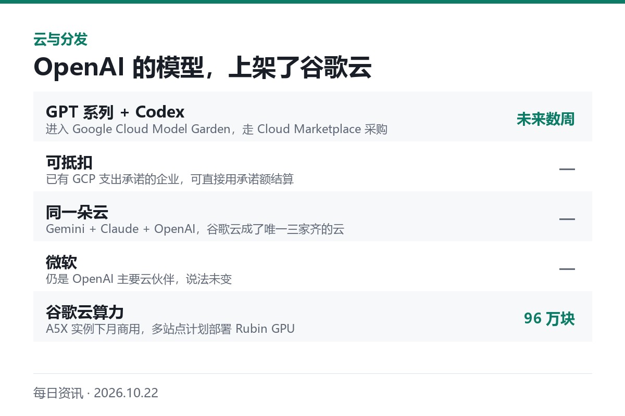The width and height of the screenshot is (625, 416).
Task: Click the footer 每日资讯 · 2026.10.22
Action: click(x=96, y=393)
